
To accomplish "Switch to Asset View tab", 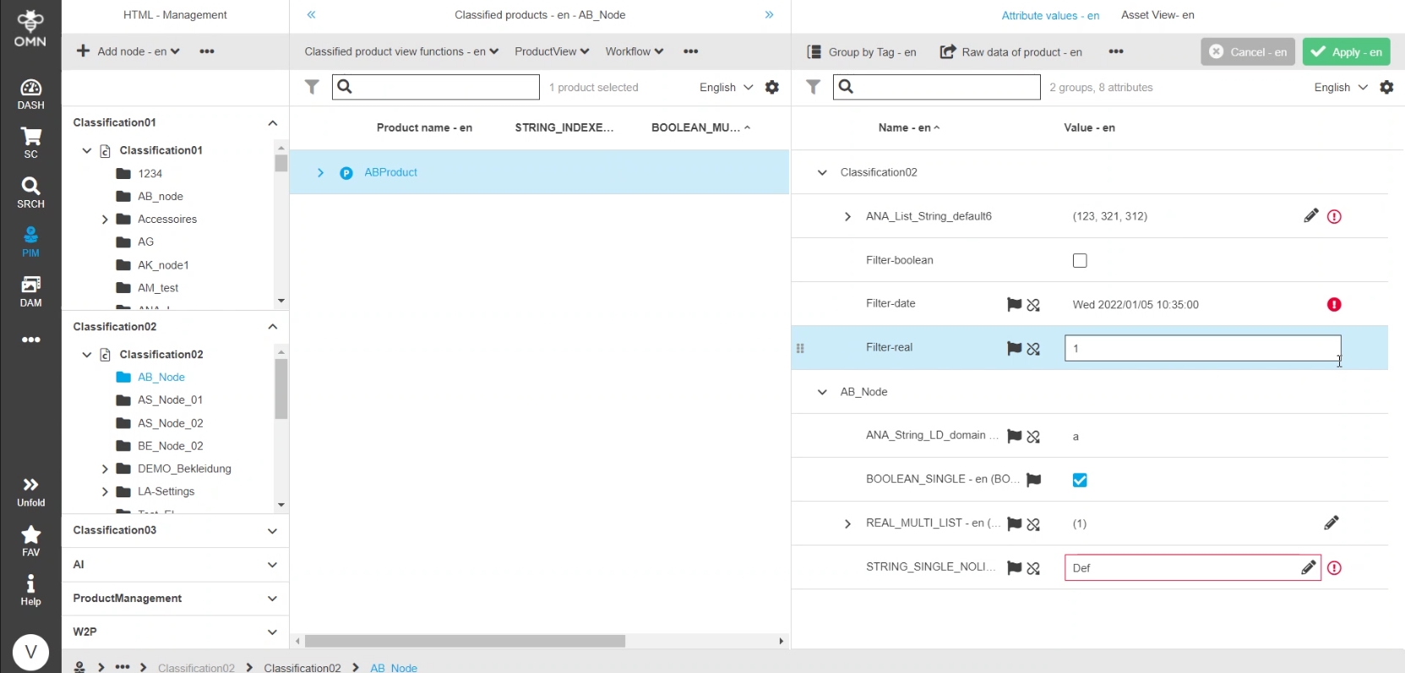I will [x=1157, y=15].
